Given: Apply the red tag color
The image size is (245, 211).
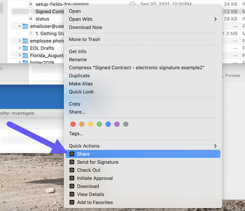Looking at the screenshot, I should (x=73, y=124).
